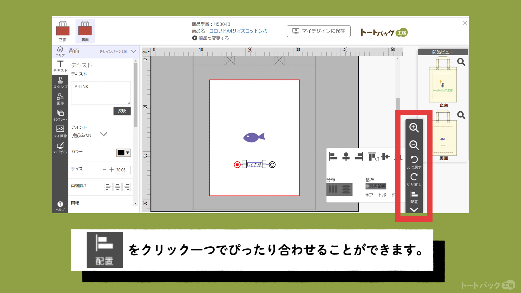Magnify the 裏面 product preview

461,115
